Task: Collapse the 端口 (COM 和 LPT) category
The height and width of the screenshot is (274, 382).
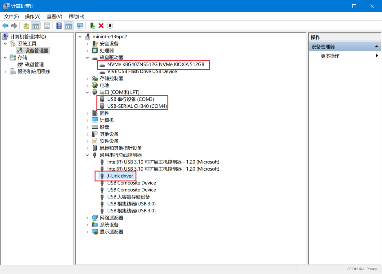Action: [88, 92]
